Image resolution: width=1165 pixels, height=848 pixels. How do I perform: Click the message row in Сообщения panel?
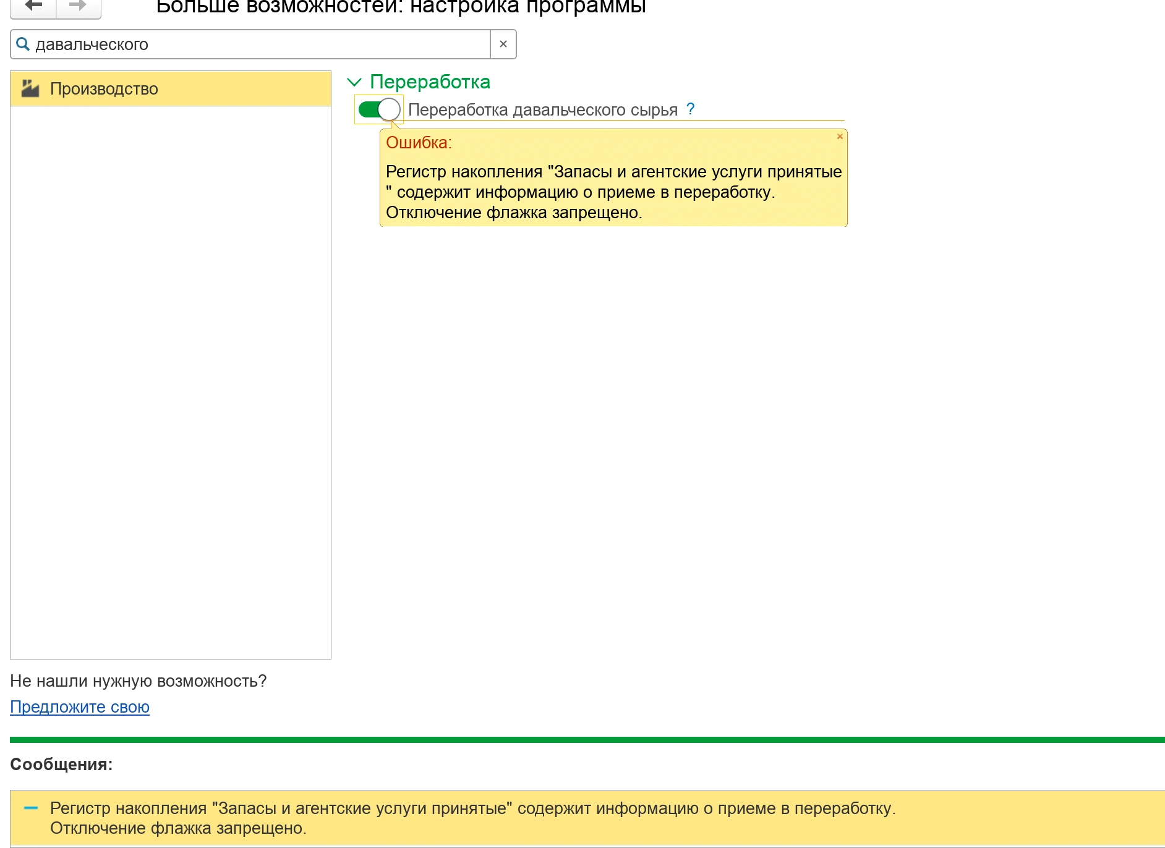[587, 818]
